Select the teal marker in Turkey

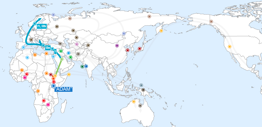click(x=52, y=49)
